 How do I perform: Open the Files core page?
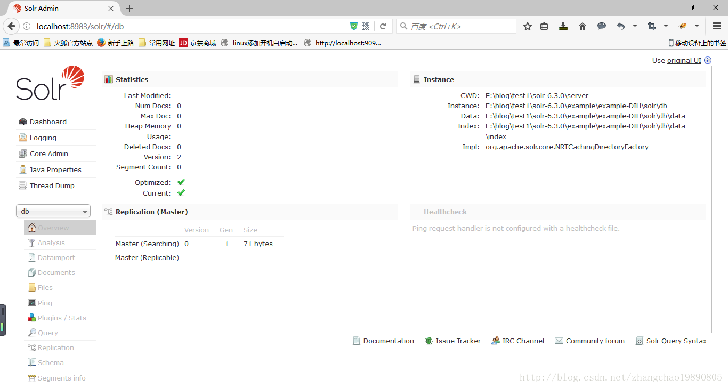click(45, 287)
